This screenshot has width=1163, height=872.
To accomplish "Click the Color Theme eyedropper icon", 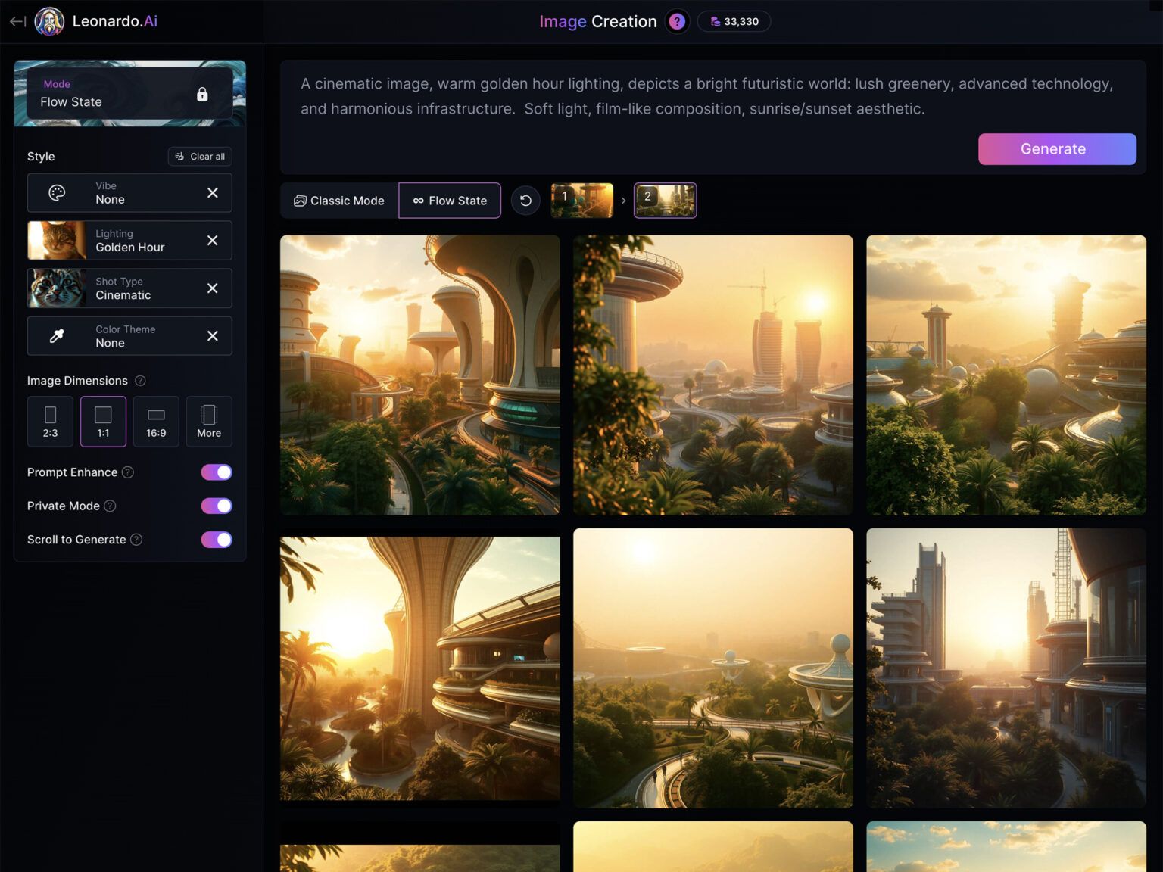I will [57, 336].
